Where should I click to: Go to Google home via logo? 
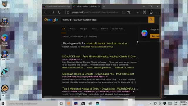click(51, 20)
